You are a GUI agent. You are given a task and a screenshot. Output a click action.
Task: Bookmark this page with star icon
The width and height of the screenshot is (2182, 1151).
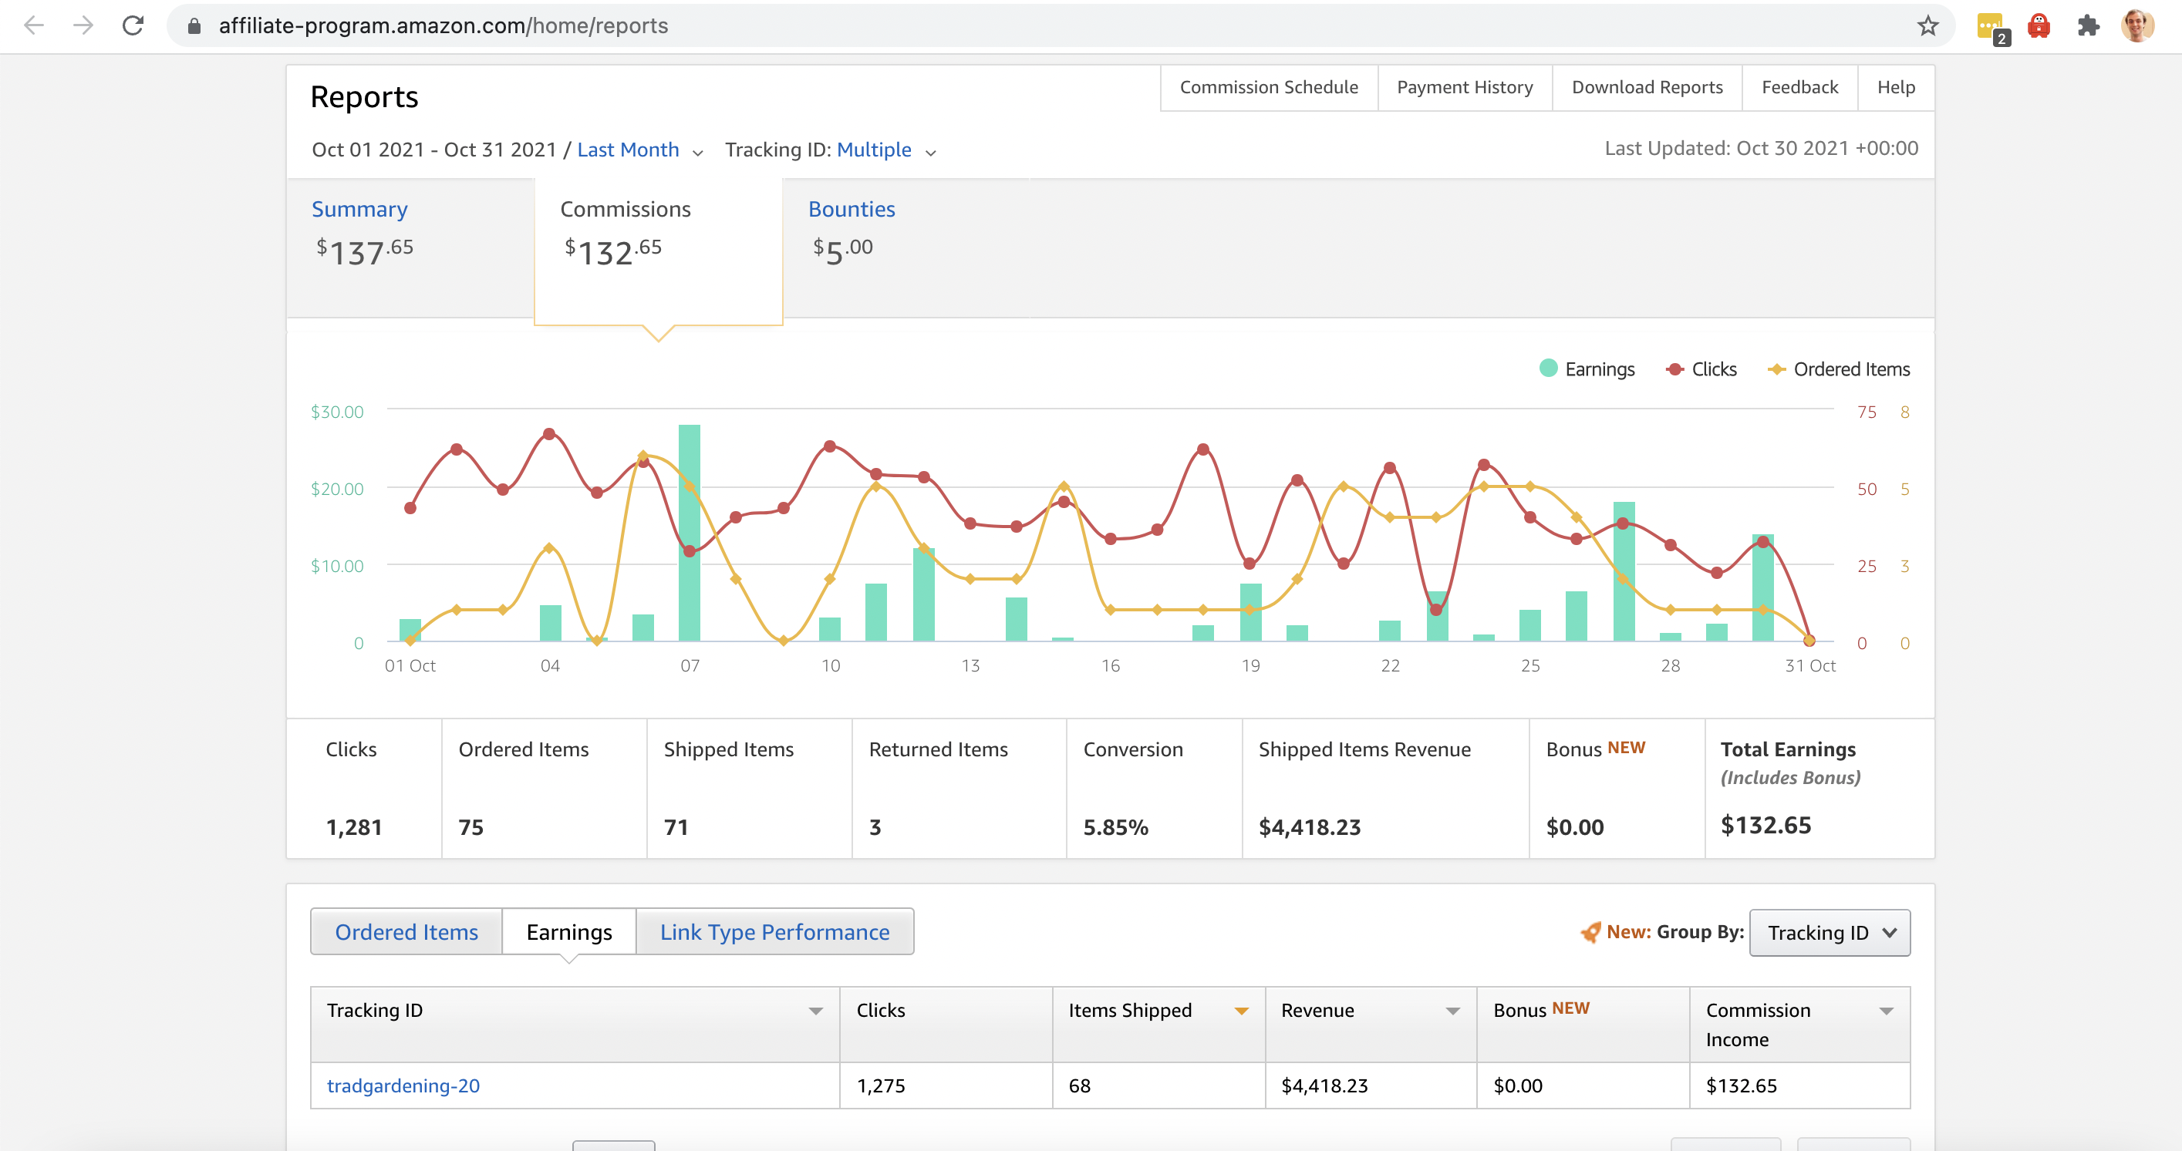tap(1928, 25)
